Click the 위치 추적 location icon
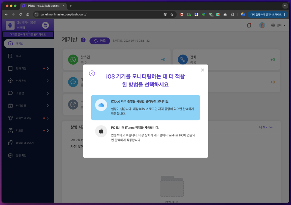The image size is (291, 205). point(10,81)
